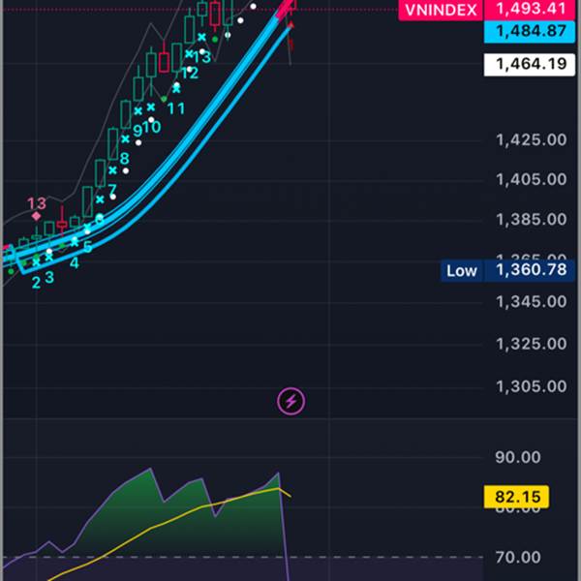Click the cyan 7 countdown label
The height and width of the screenshot is (581, 581).
click(x=112, y=190)
